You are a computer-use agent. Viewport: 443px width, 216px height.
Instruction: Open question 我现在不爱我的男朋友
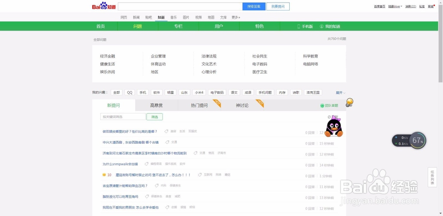click(131, 207)
